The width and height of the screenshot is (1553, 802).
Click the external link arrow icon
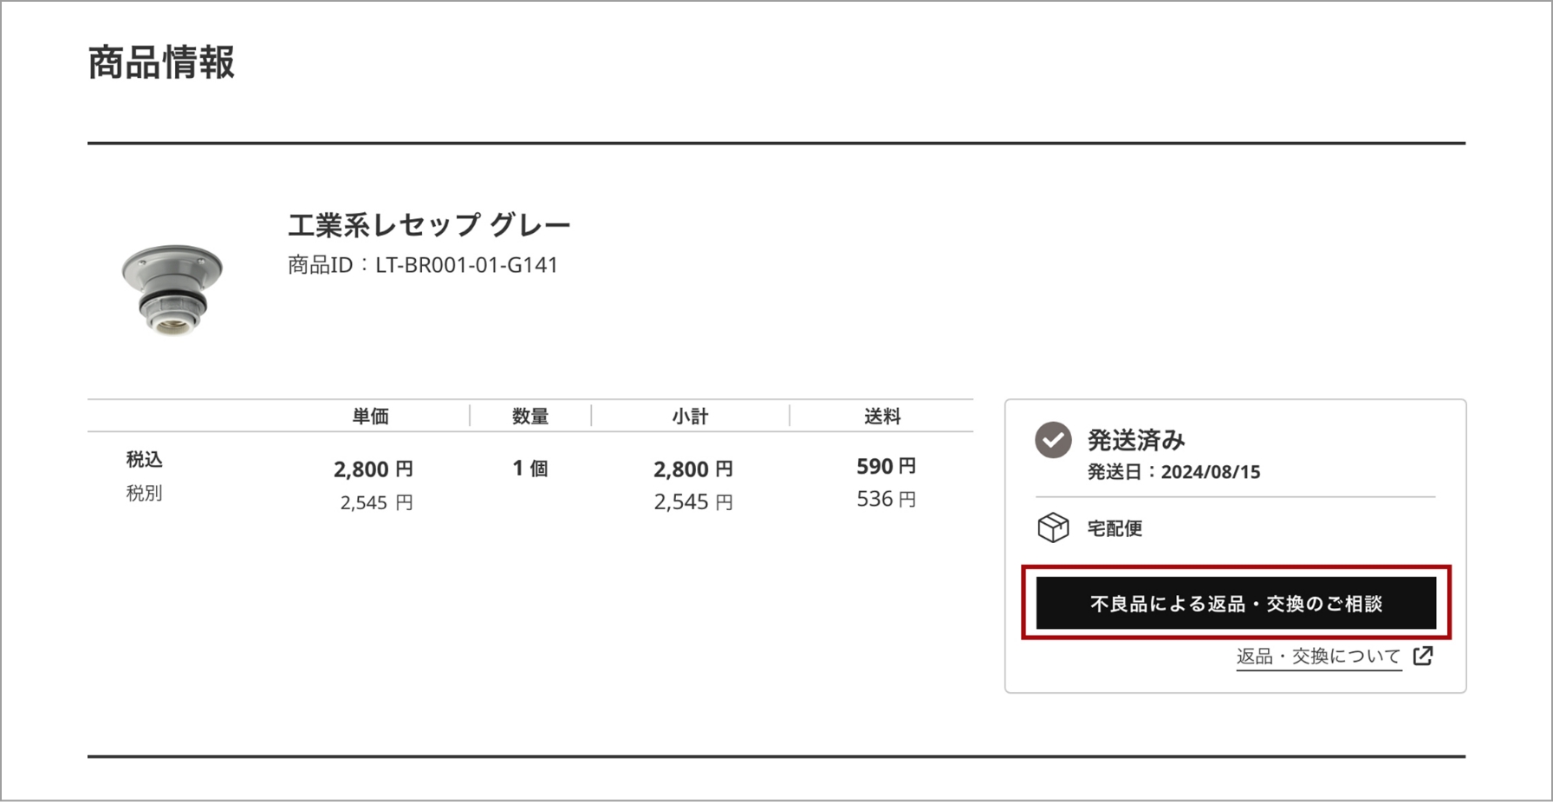click(x=1423, y=656)
